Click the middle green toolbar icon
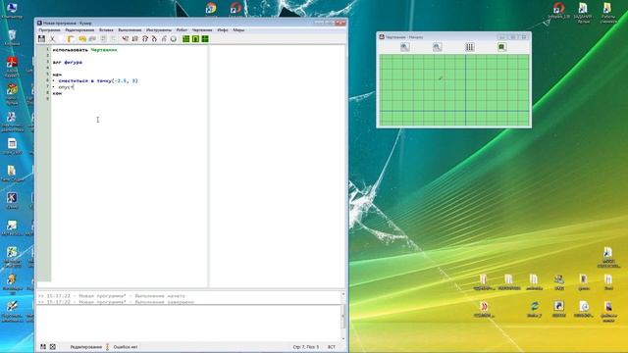 coord(195,39)
